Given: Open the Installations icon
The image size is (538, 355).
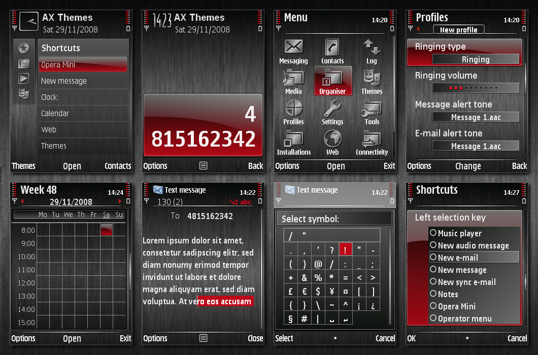Looking at the screenshot, I should (x=293, y=138).
